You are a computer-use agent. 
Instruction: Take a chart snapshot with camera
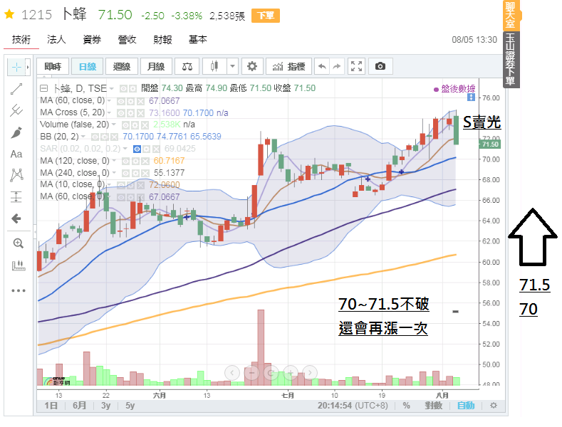point(380,66)
